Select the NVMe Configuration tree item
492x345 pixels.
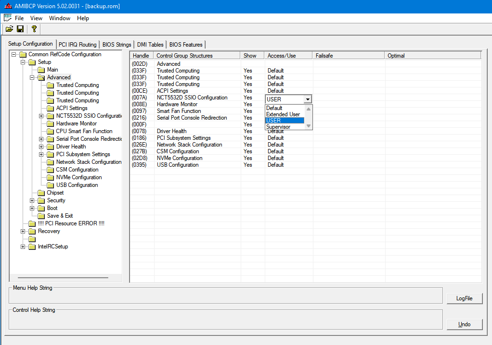(79, 177)
